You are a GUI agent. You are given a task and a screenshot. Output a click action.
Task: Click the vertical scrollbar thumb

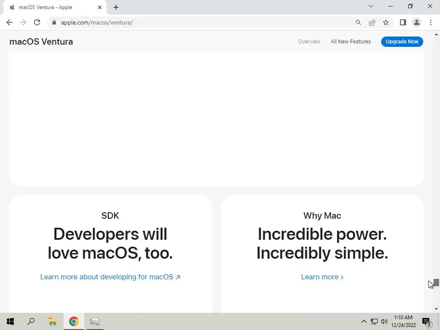click(437, 282)
